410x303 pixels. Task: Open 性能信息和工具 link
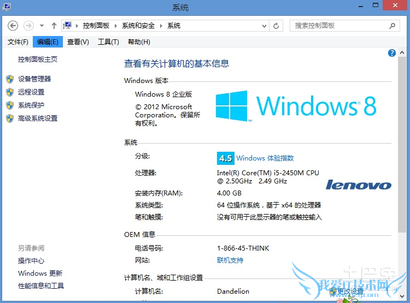[x=41, y=286]
